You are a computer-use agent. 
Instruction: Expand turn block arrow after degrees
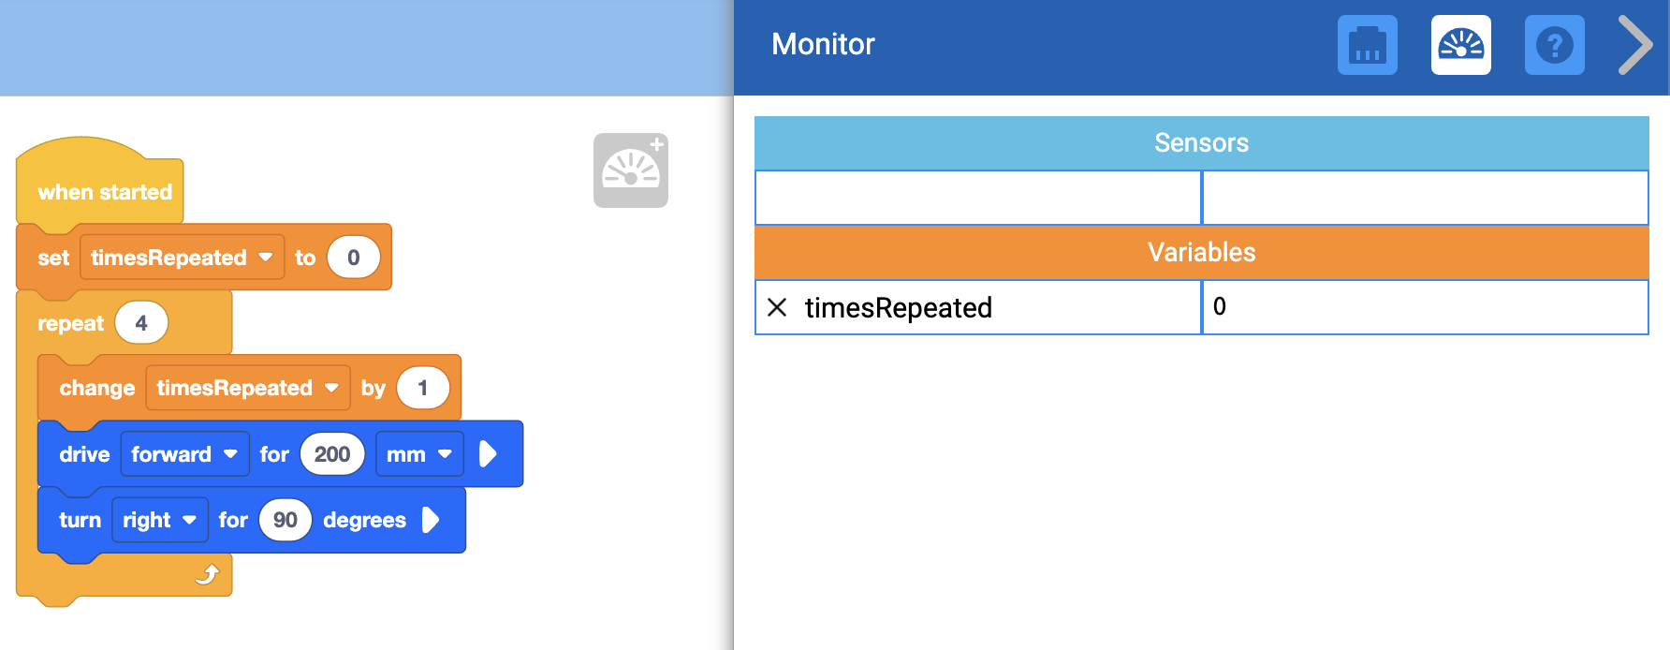[431, 520]
